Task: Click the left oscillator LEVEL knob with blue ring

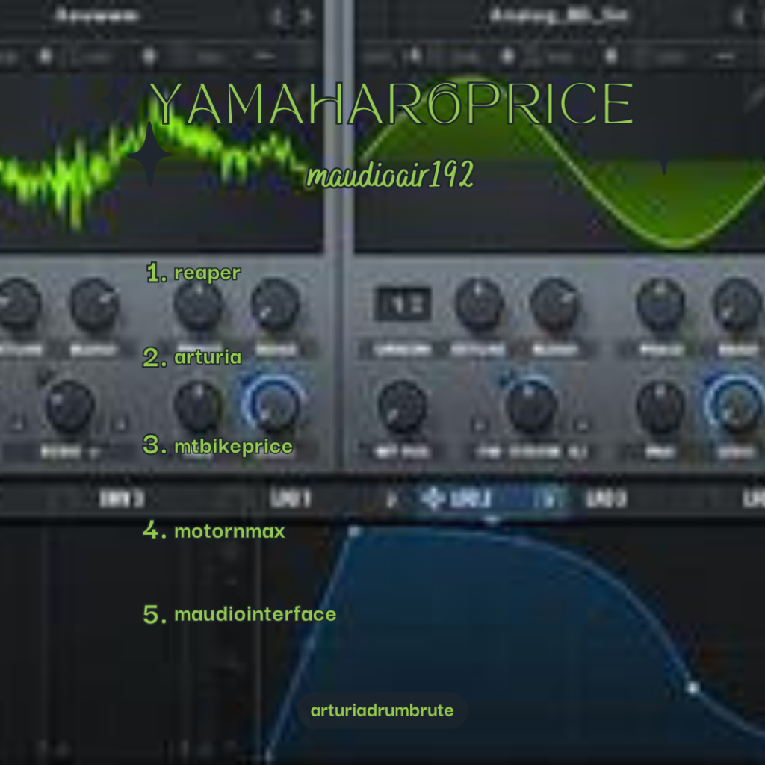Action: click(273, 405)
